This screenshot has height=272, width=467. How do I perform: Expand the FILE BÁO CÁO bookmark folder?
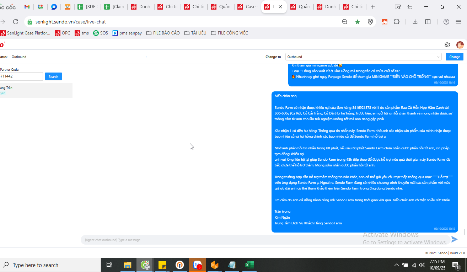click(x=163, y=33)
